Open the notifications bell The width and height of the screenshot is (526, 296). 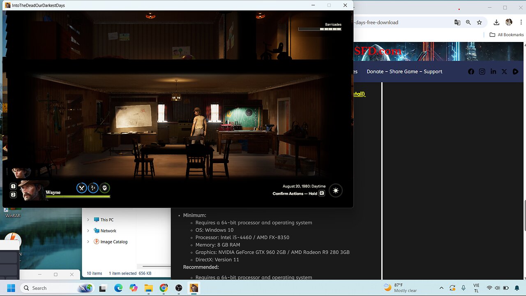tap(517, 288)
